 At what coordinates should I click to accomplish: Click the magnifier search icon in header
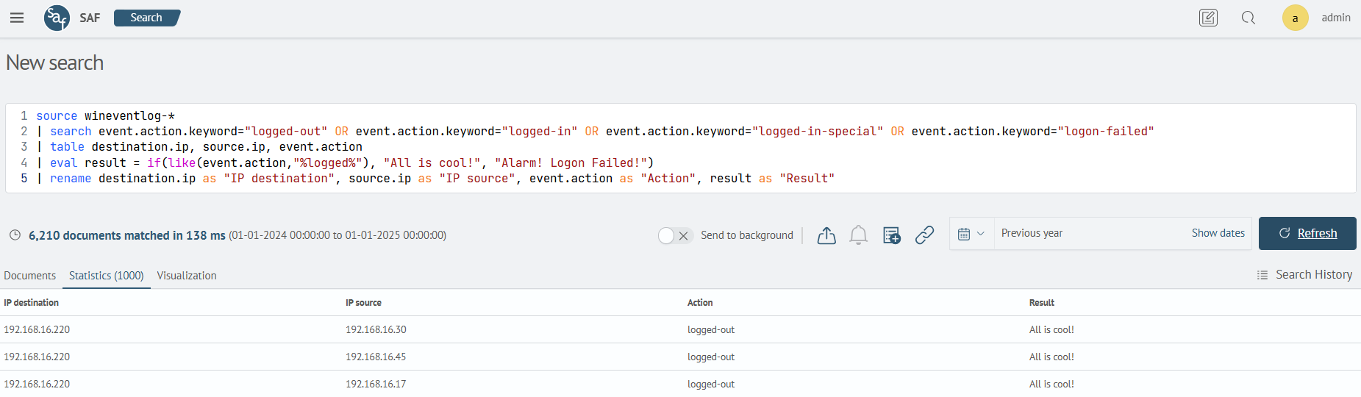pyautogui.click(x=1249, y=18)
